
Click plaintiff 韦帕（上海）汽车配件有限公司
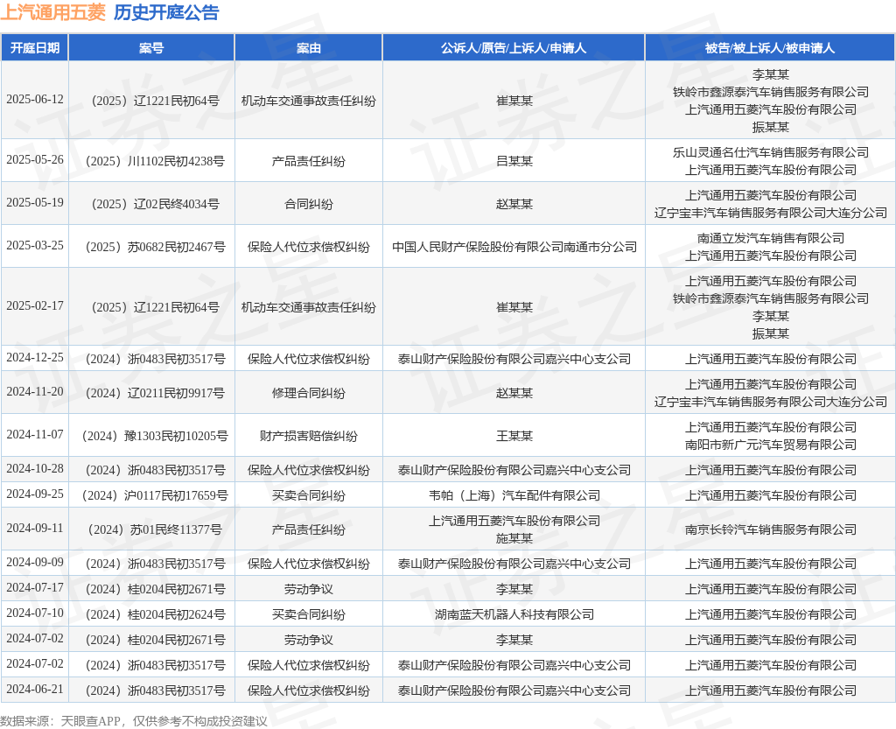pos(514,495)
